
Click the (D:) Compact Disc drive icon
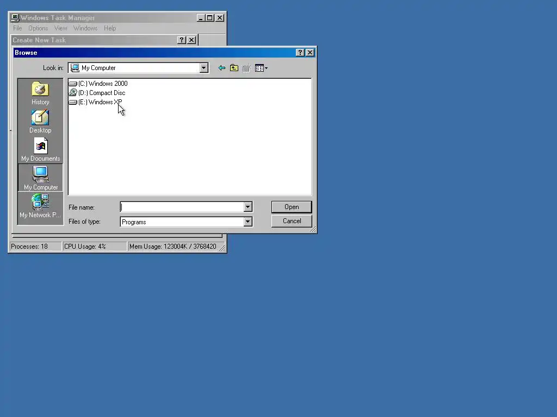click(73, 92)
